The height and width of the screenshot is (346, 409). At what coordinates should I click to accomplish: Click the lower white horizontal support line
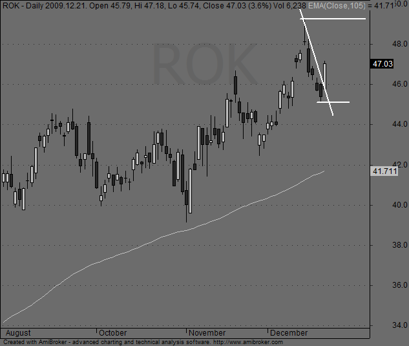(x=333, y=102)
